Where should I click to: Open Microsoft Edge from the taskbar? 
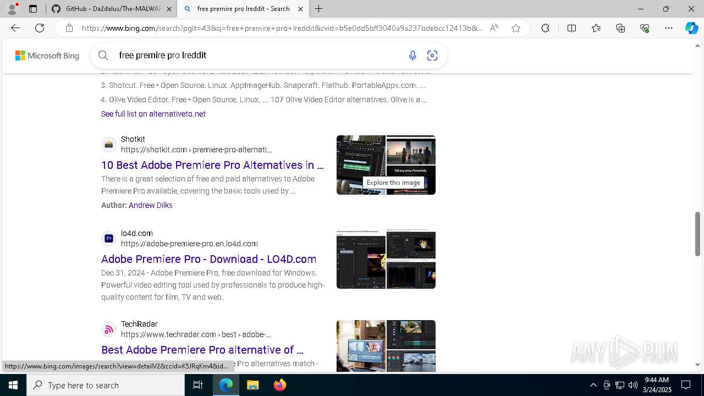pyautogui.click(x=226, y=385)
